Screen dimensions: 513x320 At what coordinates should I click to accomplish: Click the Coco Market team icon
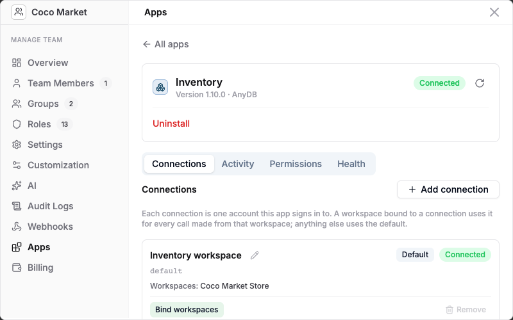point(19,12)
